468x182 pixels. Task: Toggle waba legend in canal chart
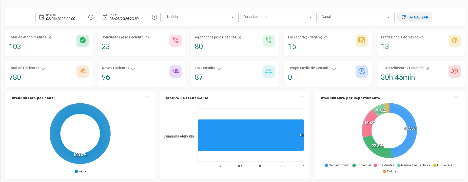coord(80,171)
